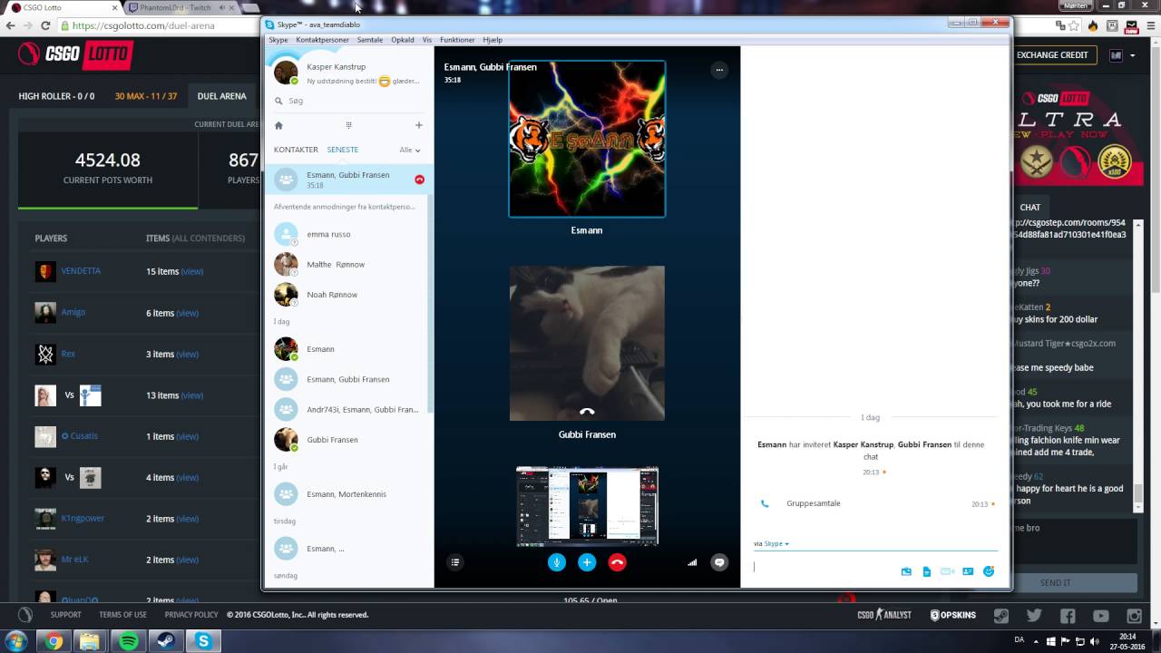Click EXCHANGE CREDIT button on CSGO Lotto

1052,55
